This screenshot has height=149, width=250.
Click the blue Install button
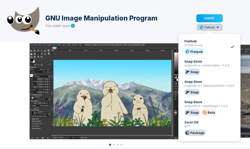click(209, 18)
